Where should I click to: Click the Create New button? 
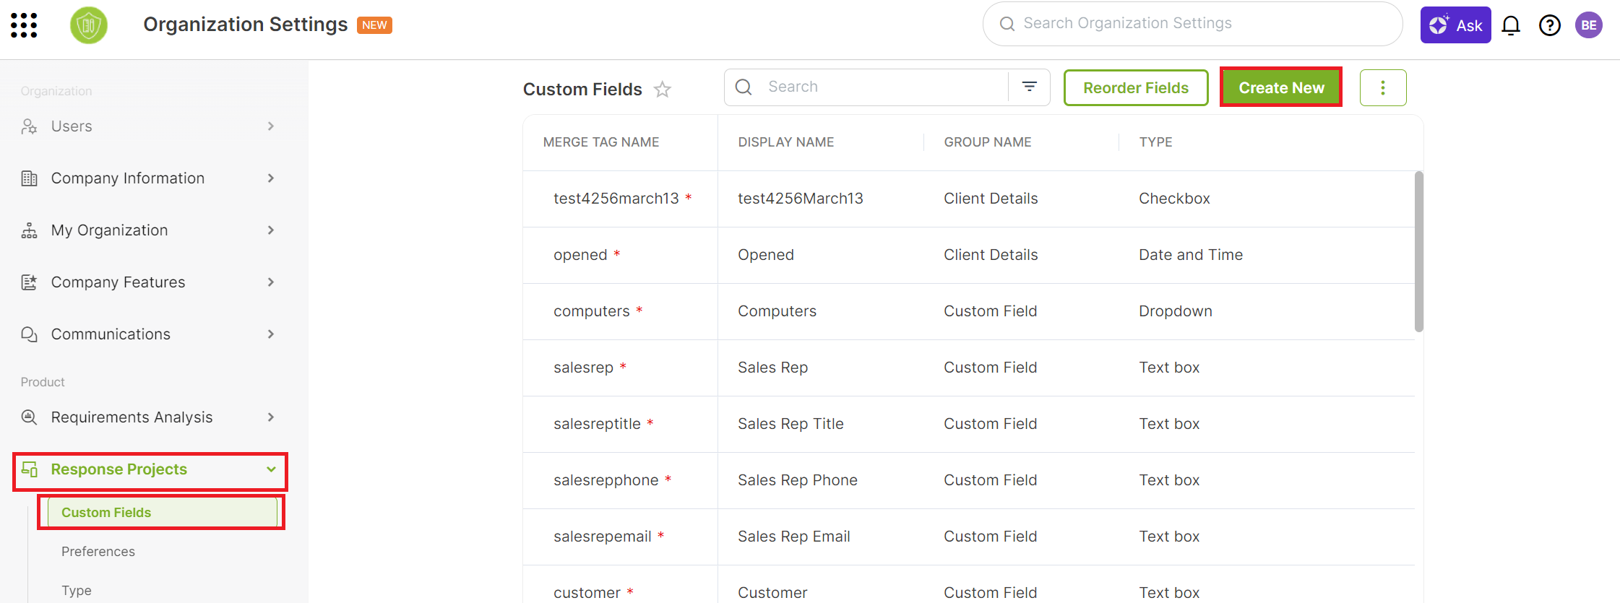pos(1281,87)
